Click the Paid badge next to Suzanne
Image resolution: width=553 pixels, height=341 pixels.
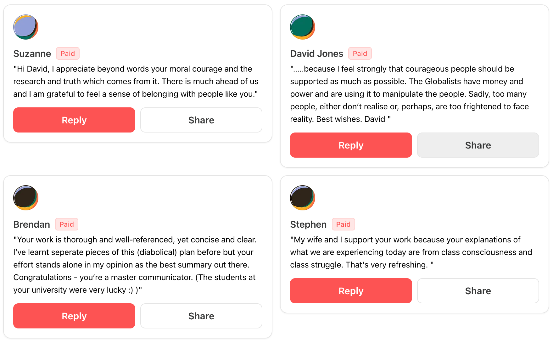[68, 53]
